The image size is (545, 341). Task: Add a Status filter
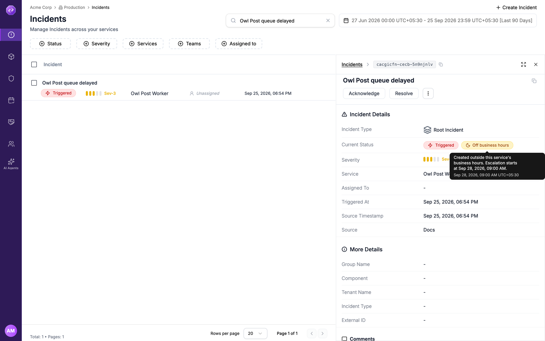(50, 44)
